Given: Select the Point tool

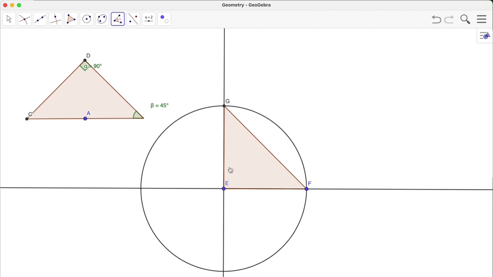Looking at the screenshot, I should (x=24, y=19).
